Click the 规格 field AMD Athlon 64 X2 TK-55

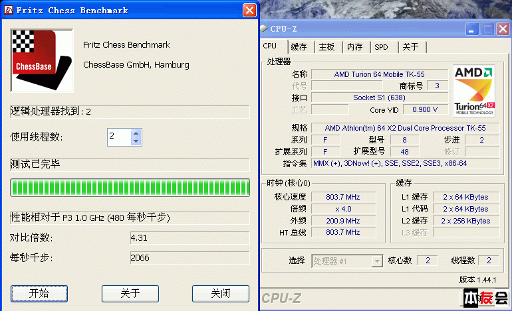point(405,128)
